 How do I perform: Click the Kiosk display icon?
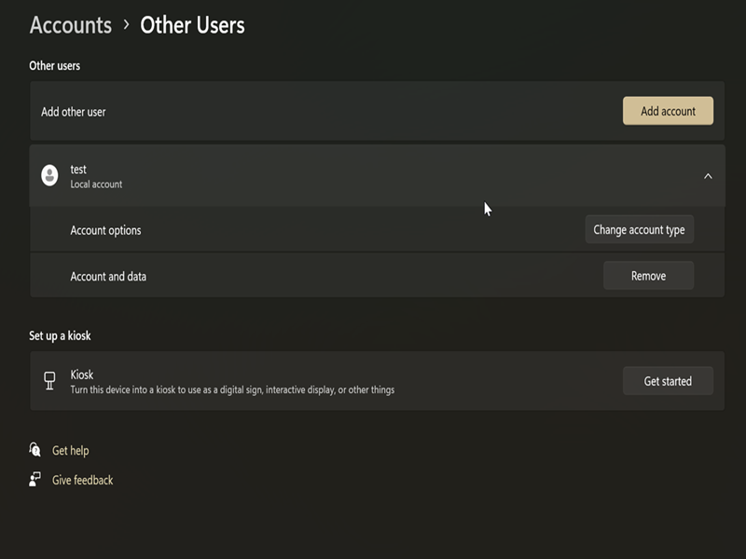[49, 381]
